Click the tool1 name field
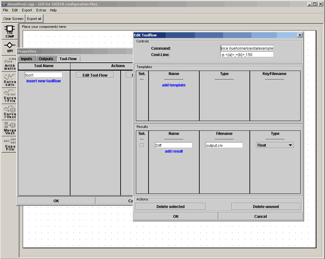325x259 pixels. click(43, 75)
